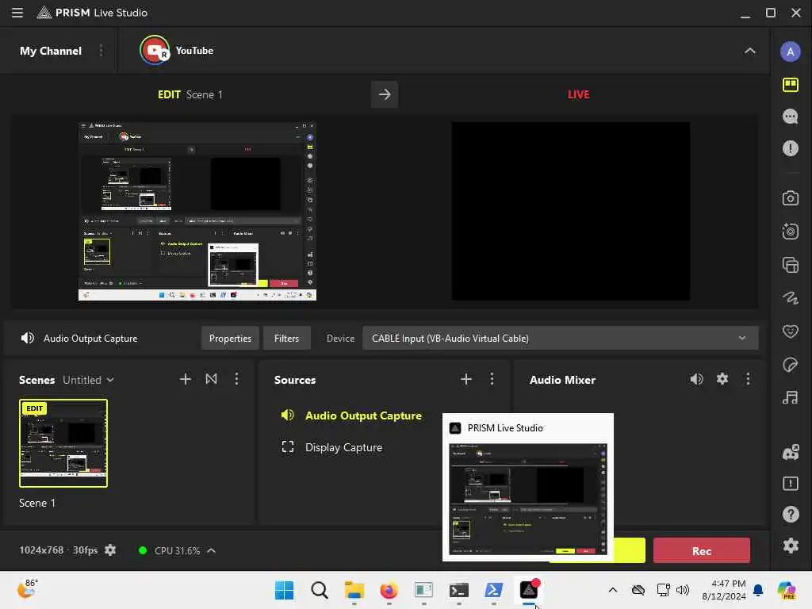812x609 pixels.
Task: Click the EDIT Scene 1 label
Action: click(190, 94)
